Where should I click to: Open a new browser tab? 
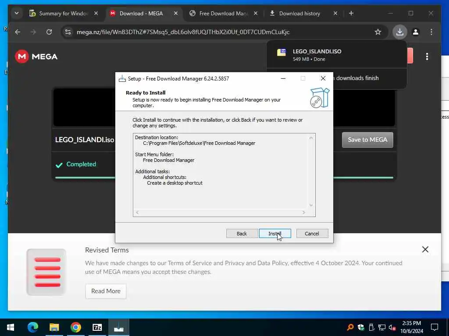coord(351,14)
